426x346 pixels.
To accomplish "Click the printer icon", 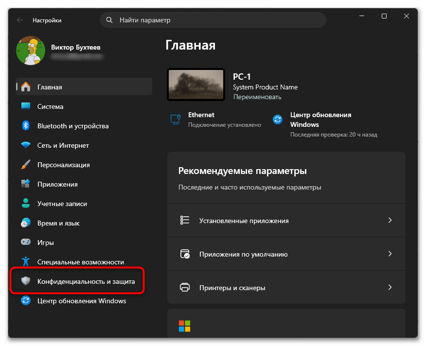I will (185, 287).
